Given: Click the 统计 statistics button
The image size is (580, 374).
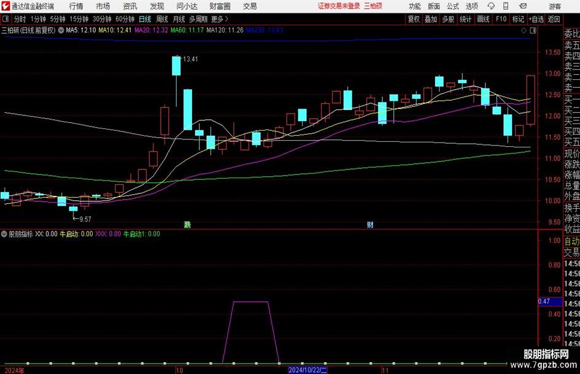Looking at the screenshot, I should 465,19.
